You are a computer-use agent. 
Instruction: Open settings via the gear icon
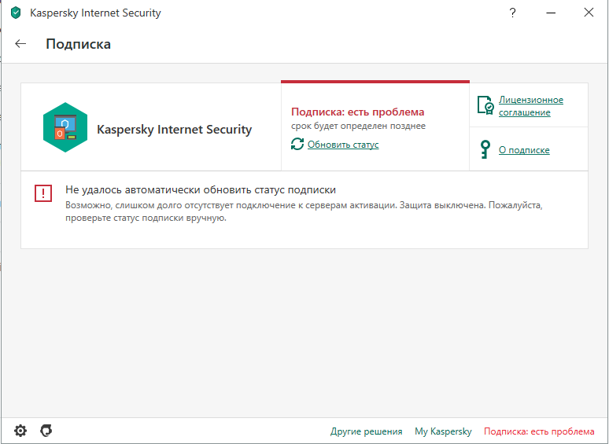click(x=20, y=431)
